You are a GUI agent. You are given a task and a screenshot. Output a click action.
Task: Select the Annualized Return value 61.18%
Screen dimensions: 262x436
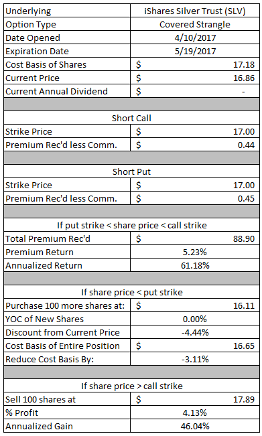pos(195,265)
